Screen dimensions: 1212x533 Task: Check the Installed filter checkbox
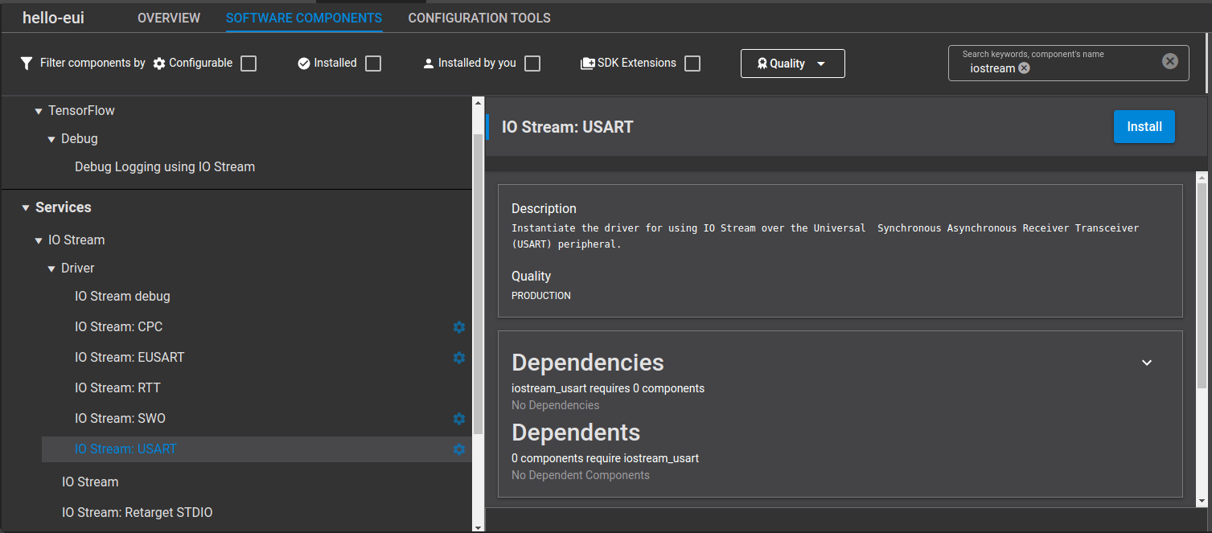(373, 64)
